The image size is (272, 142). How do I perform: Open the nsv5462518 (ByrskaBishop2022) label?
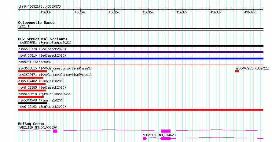[x=45, y=94]
